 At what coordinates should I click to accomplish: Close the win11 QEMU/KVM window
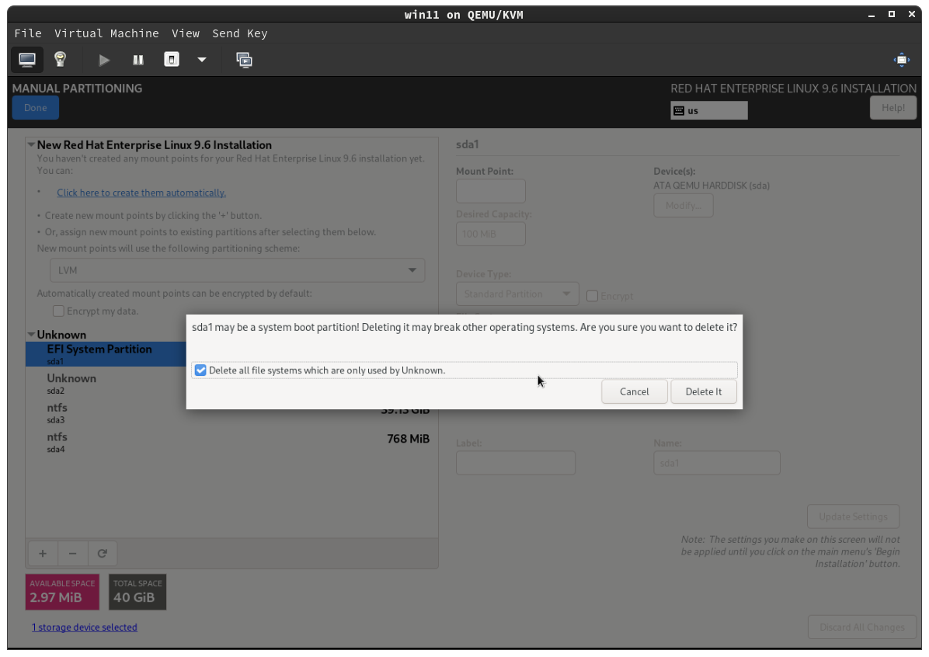coord(911,14)
